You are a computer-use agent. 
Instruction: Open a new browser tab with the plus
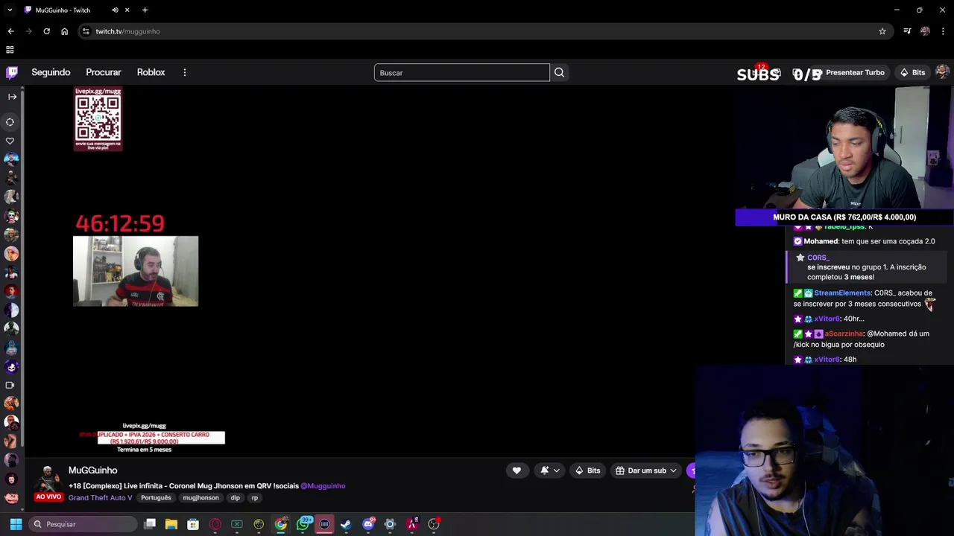point(145,10)
